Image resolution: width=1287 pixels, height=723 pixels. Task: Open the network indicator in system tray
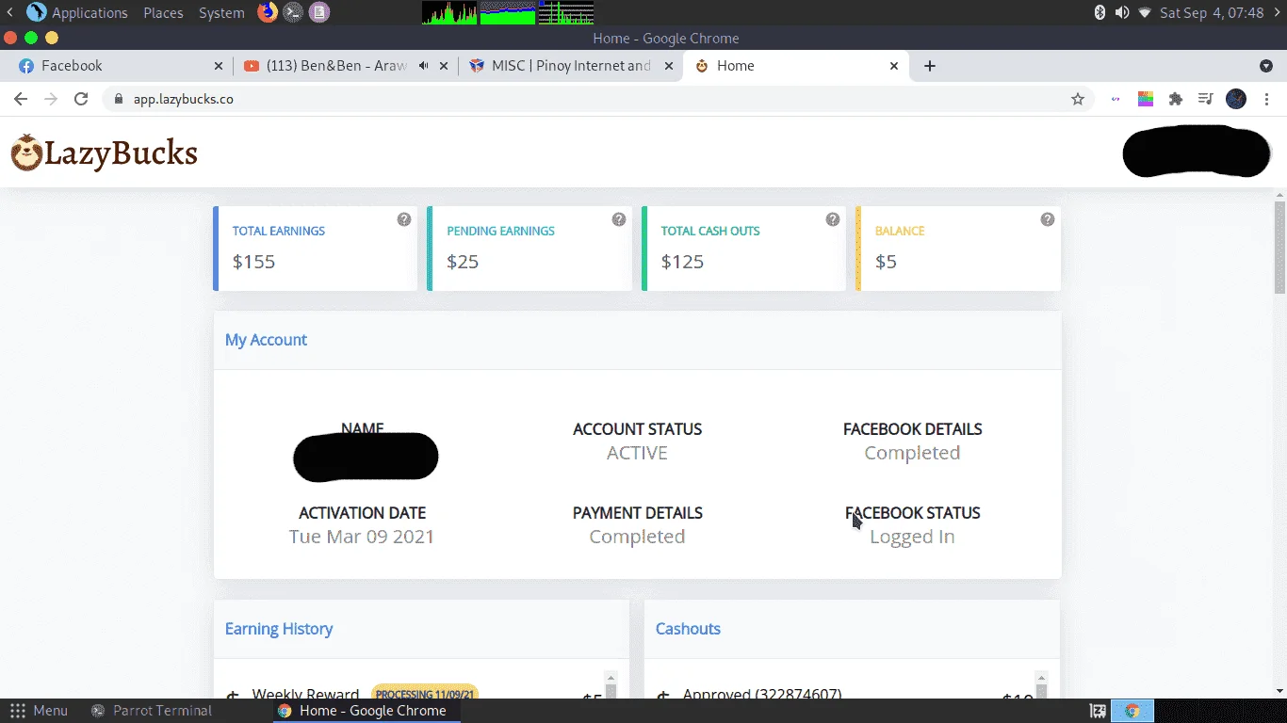pos(1145,12)
